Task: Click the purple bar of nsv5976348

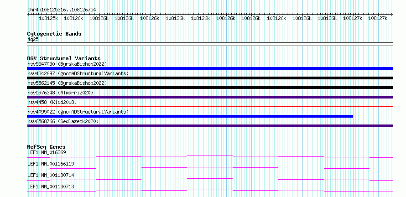Action: click(210, 97)
